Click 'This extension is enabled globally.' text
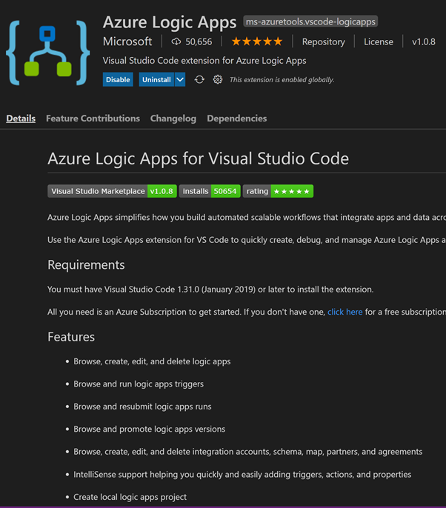446x508 pixels. pyautogui.click(x=282, y=80)
